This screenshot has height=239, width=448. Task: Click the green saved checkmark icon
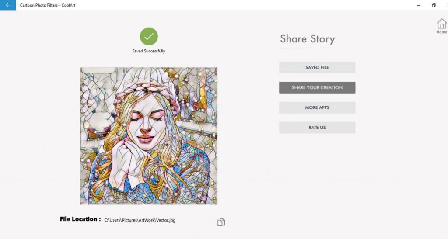pos(149,36)
